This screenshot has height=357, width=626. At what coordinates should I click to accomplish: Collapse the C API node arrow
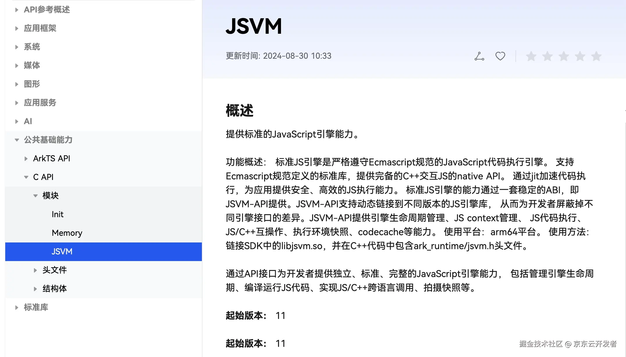[26, 177]
